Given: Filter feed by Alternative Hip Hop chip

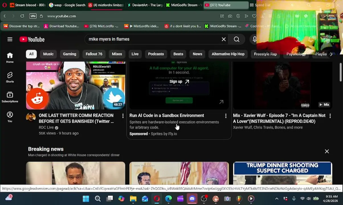Looking at the screenshot, I should pos(228,54).
